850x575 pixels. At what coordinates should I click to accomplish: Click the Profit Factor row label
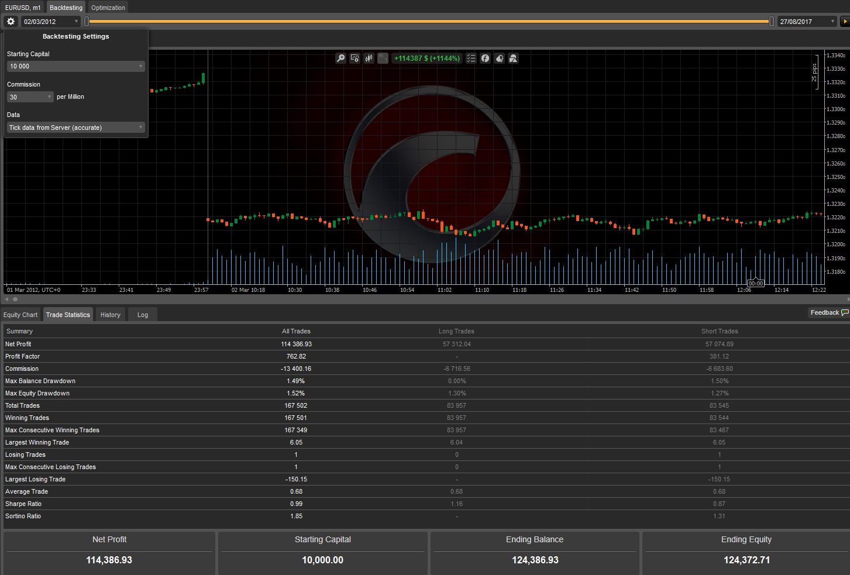[23, 357]
